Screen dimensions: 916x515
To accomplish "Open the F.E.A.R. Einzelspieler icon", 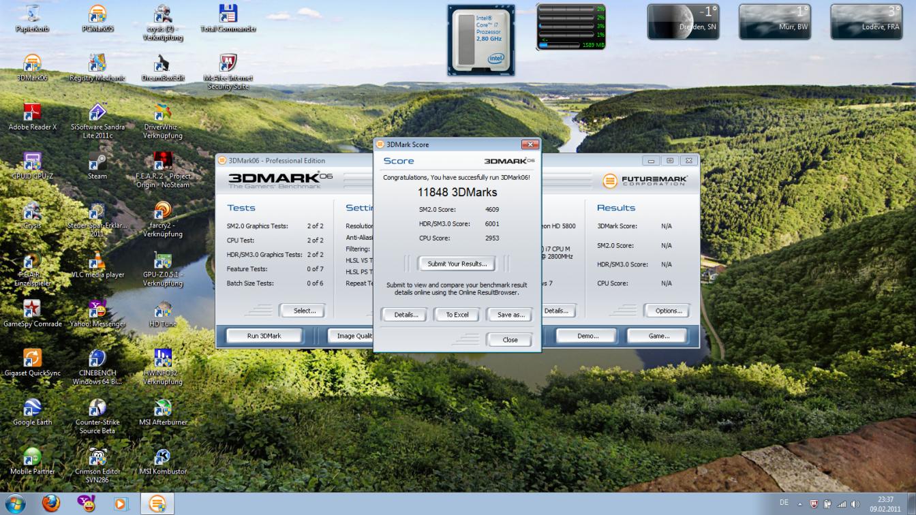I will coord(32,268).
